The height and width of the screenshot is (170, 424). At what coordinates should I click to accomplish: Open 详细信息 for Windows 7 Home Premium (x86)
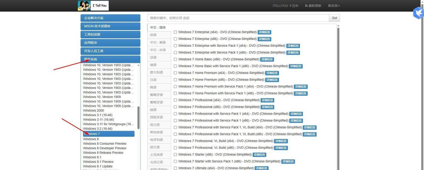pos(272,80)
